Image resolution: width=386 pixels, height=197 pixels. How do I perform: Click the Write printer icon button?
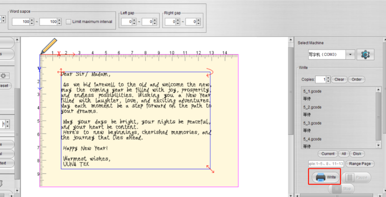(x=325, y=177)
